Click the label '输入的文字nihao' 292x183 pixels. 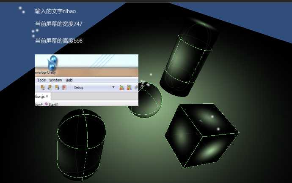pos(55,11)
